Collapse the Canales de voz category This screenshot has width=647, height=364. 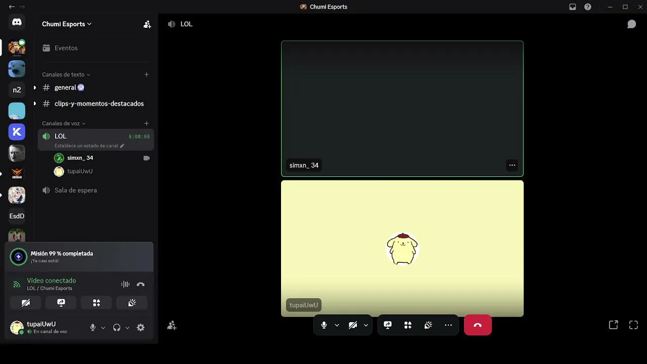pyautogui.click(x=64, y=123)
